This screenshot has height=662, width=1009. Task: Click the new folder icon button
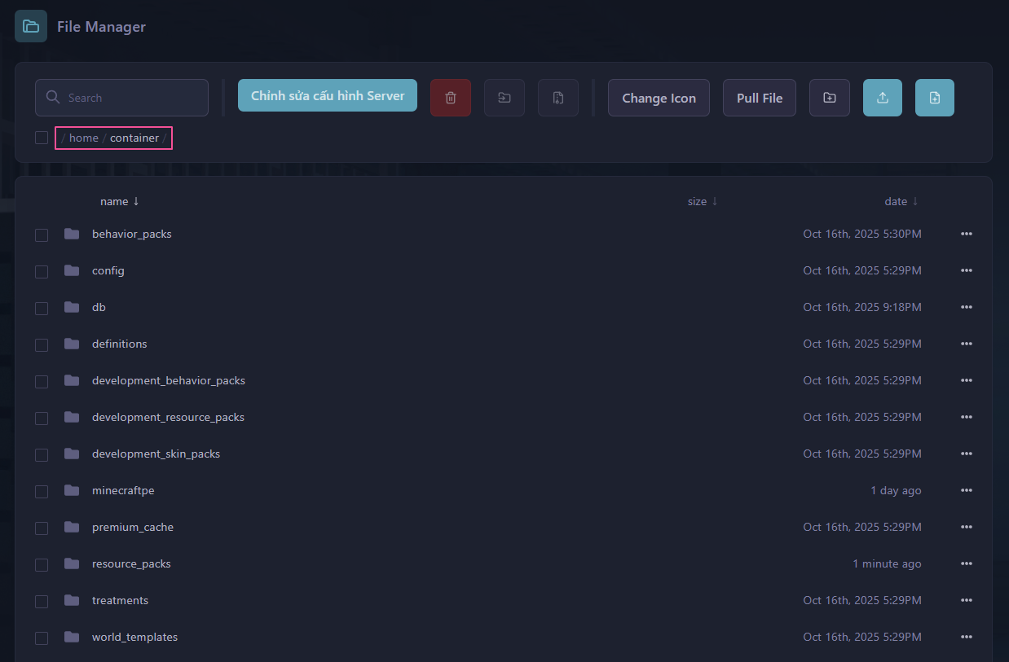[x=829, y=98]
